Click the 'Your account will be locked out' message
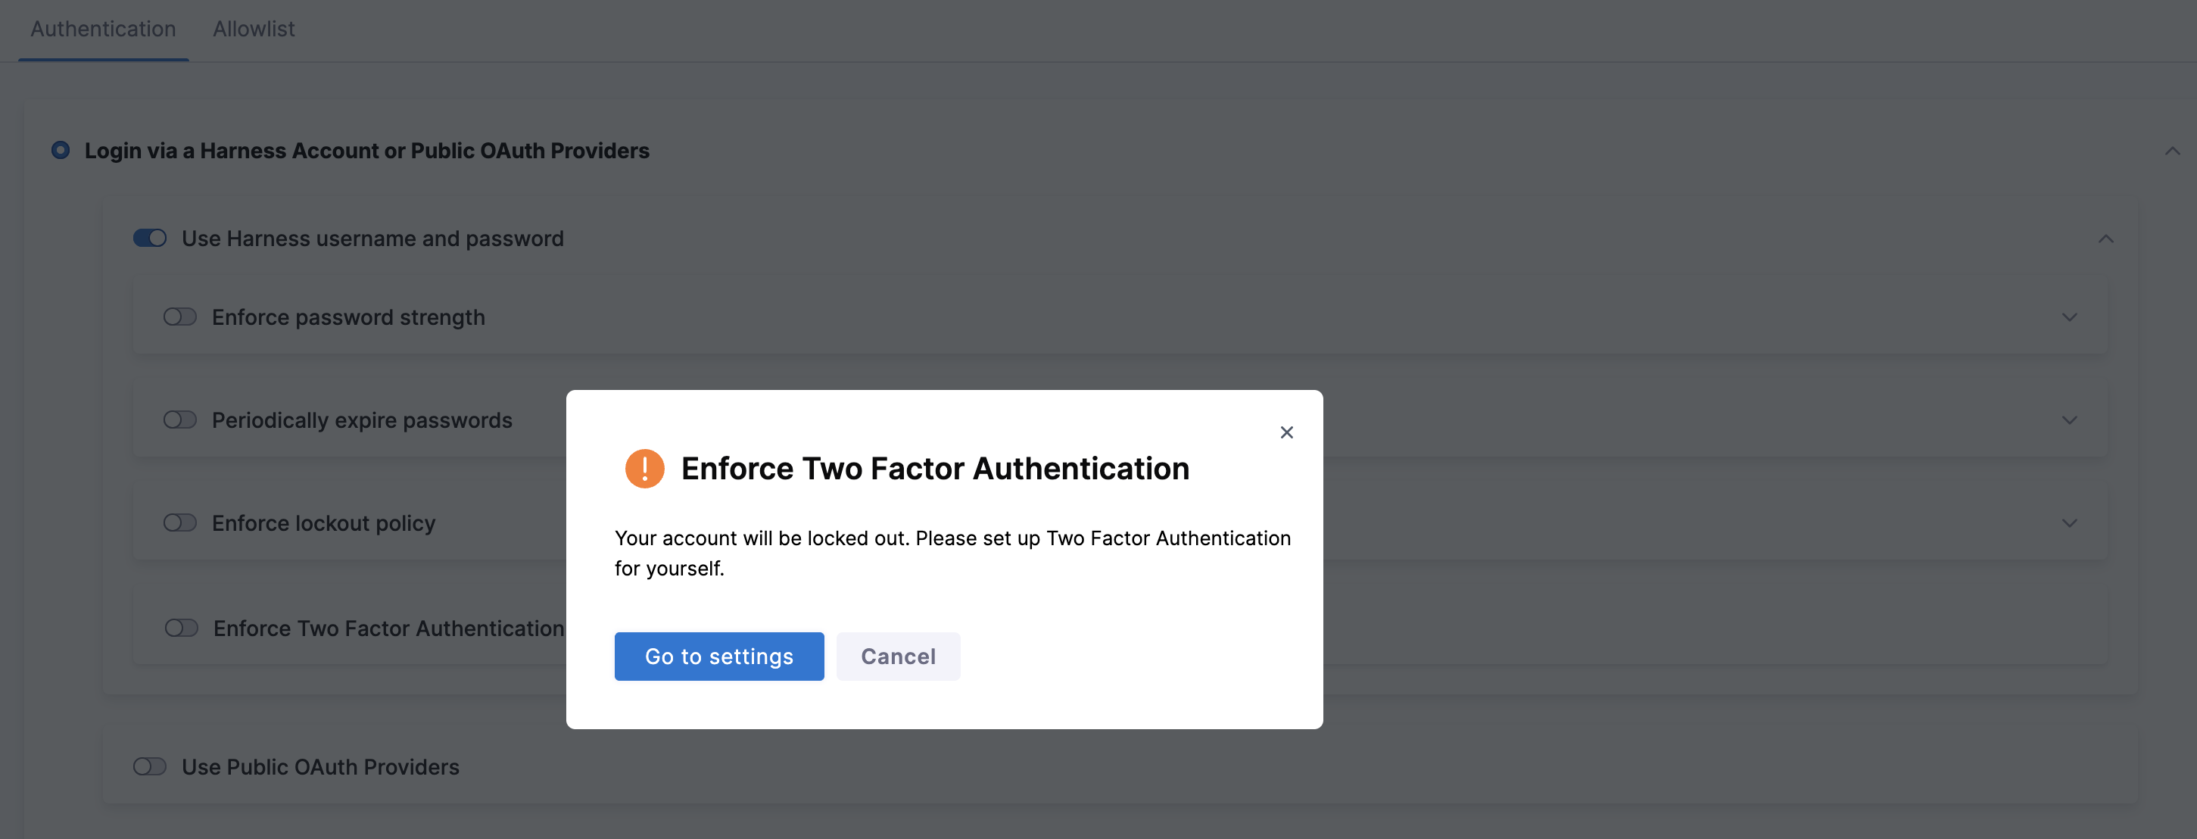 click(x=952, y=553)
